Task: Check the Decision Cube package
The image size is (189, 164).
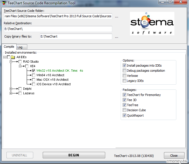Action: click(124, 110)
